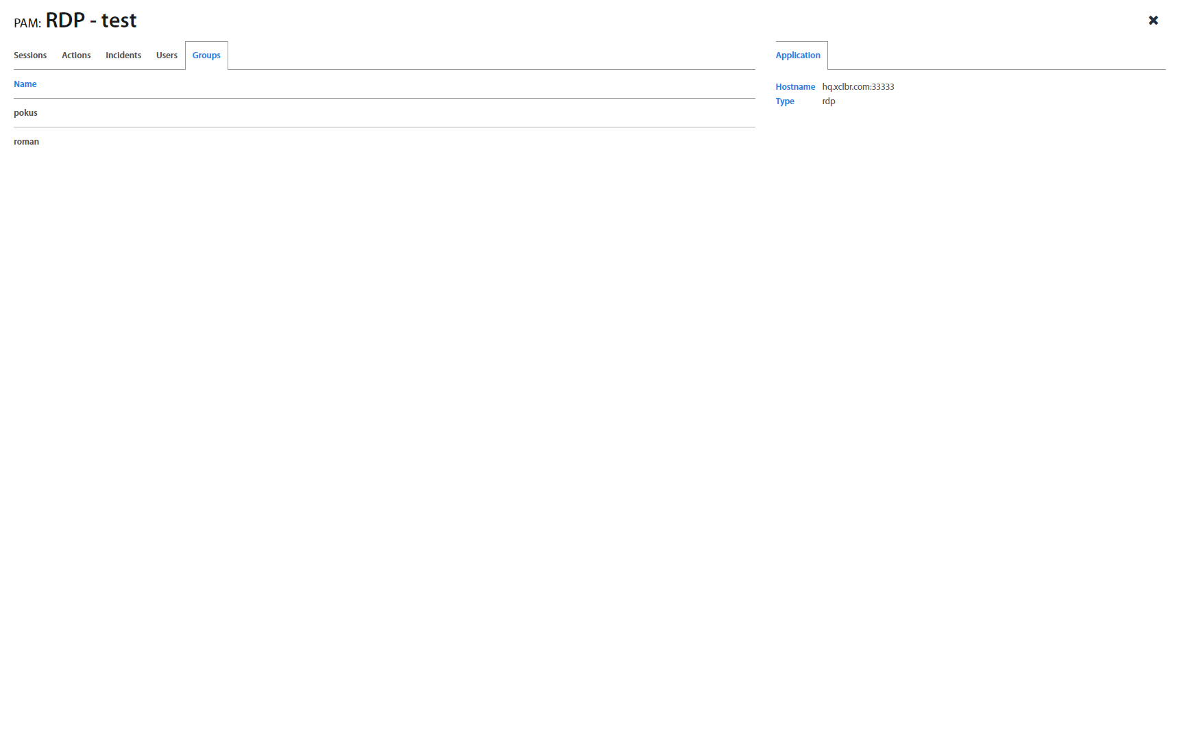This screenshot has height=740, width=1179.
Task: Click the Application tab
Action: (798, 56)
